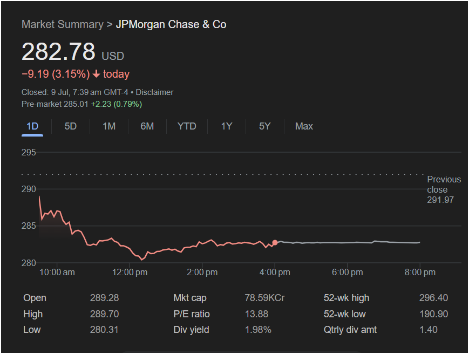Image resolution: width=469 pixels, height=354 pixels.
Task: Open the Disclaimer link
Action: pyautogui.click(x=155, y=92)
